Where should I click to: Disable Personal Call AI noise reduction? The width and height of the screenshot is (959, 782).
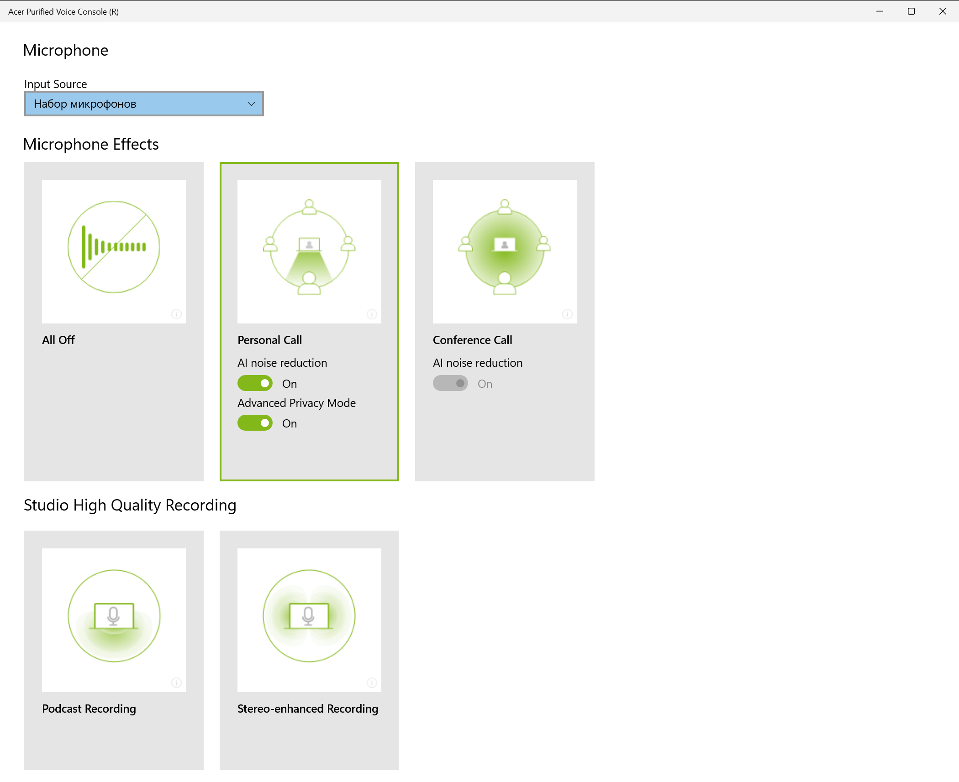click(255, 383)
